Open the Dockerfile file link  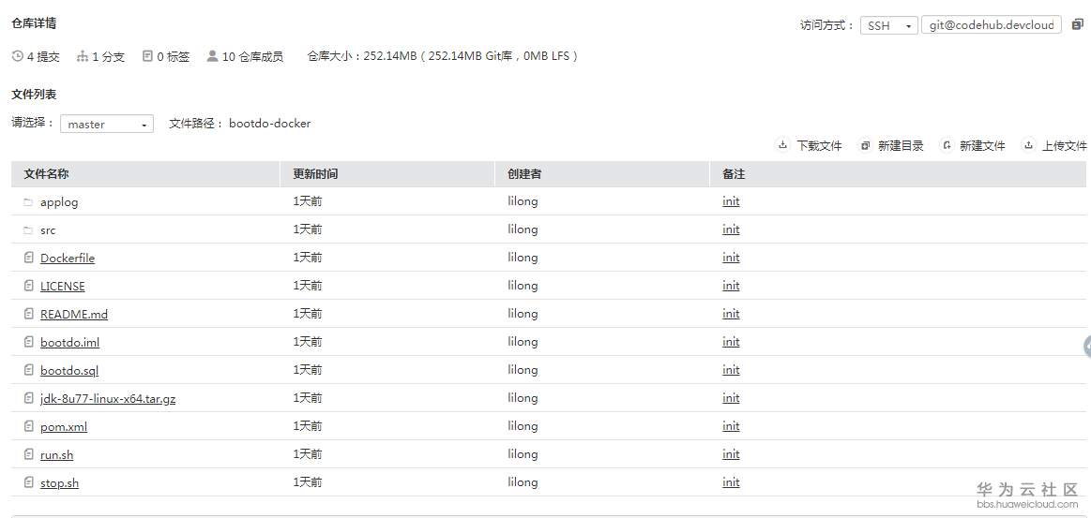pos(68,258)
